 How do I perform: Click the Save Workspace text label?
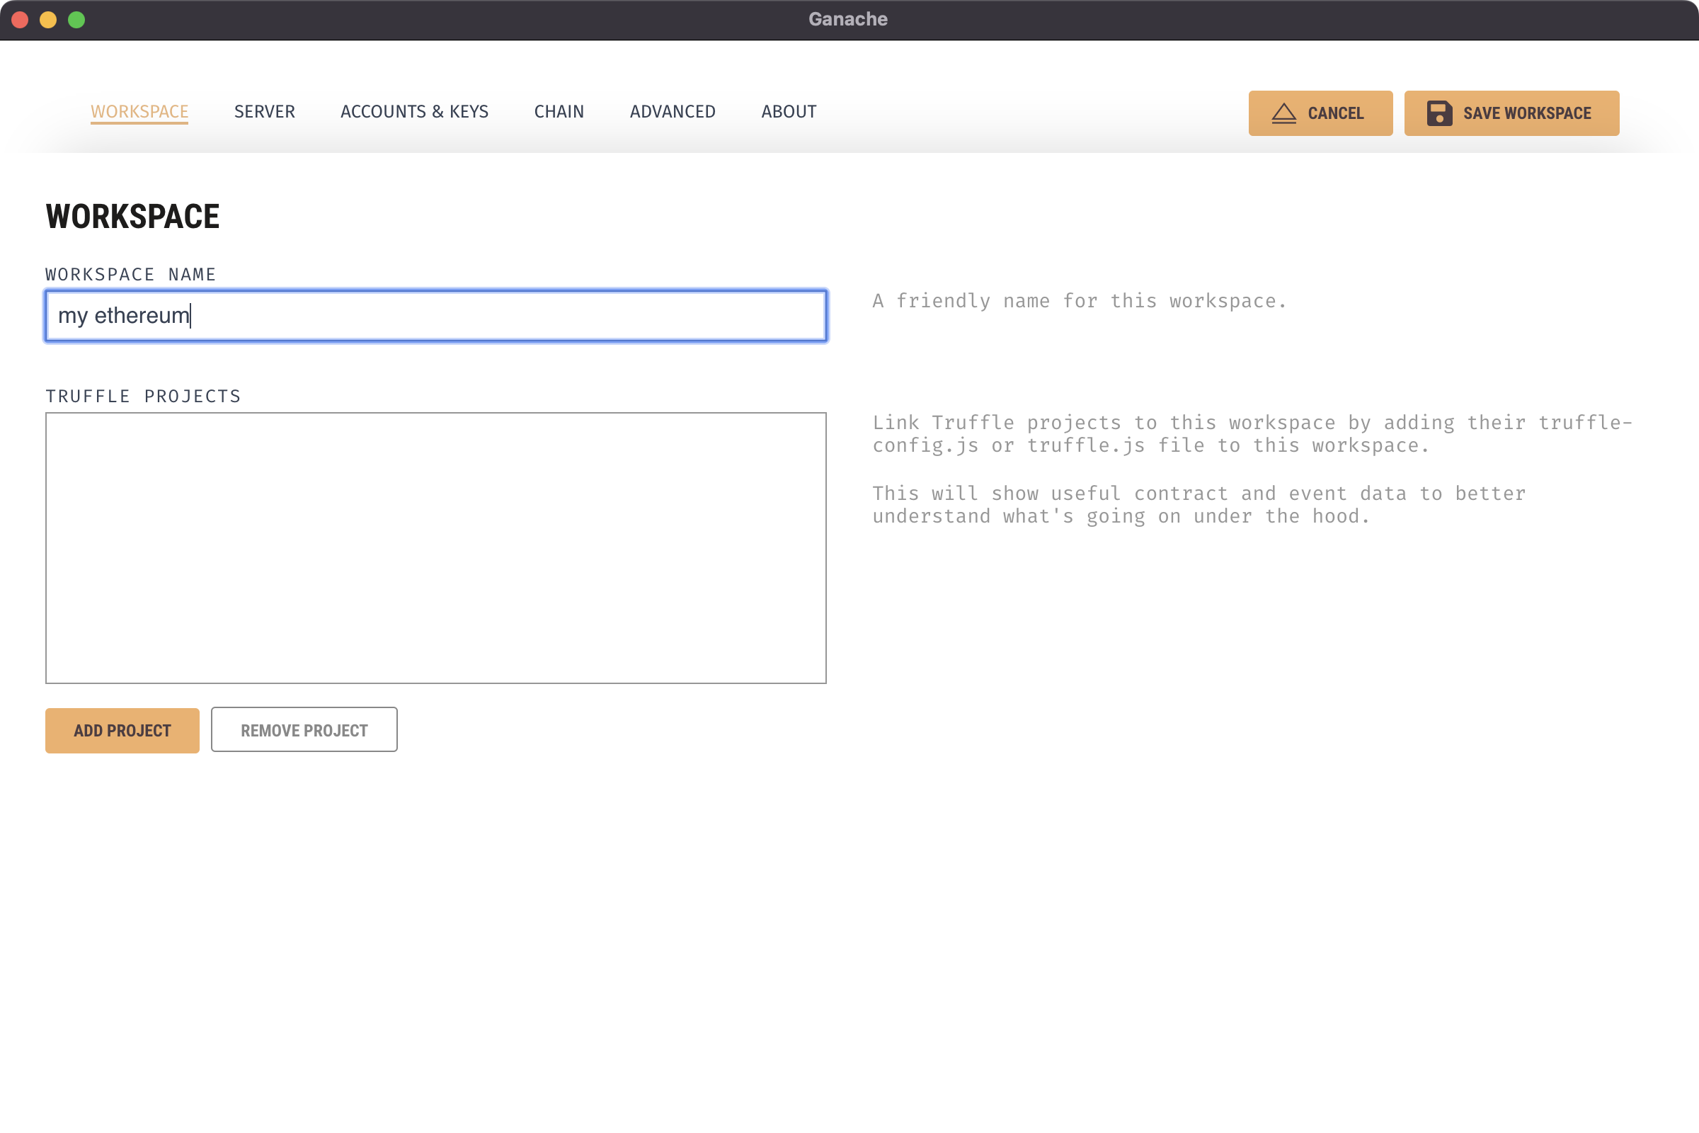coord(1527,113)
